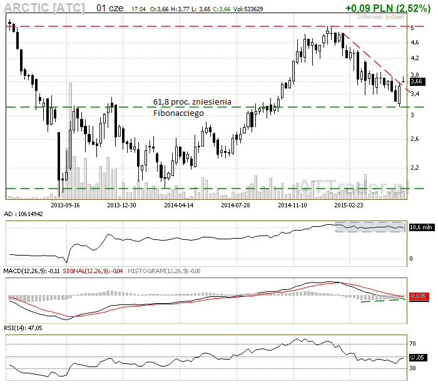Viewport: 438px width, 384px height.
Task: Click the H:3,77 high price value
Action: click(x=180, y=9)
